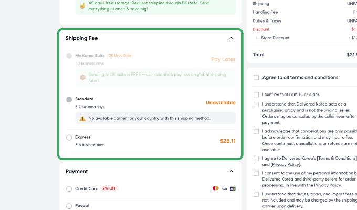Click the package box icon

[82, 77]
